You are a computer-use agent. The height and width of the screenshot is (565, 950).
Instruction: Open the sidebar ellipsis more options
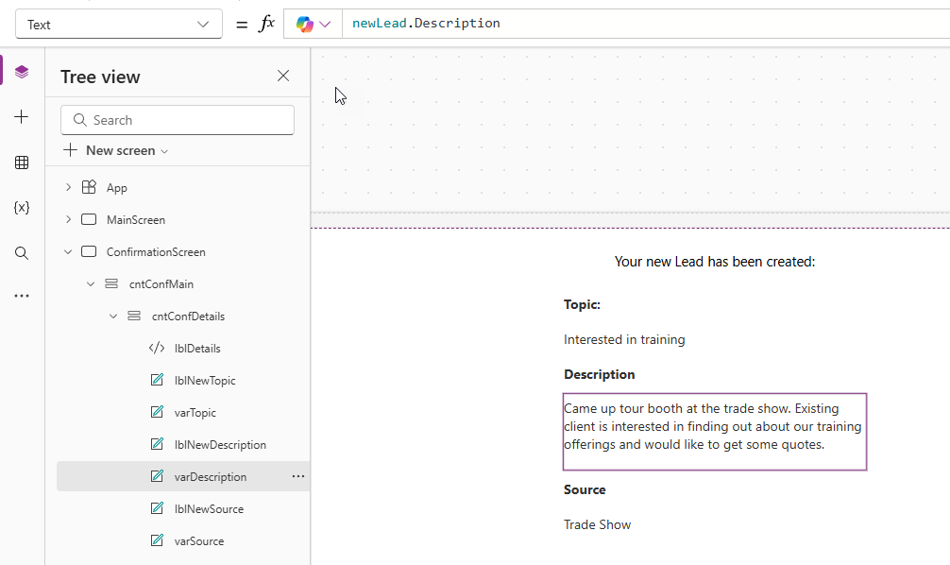click(x=22, y=296)
